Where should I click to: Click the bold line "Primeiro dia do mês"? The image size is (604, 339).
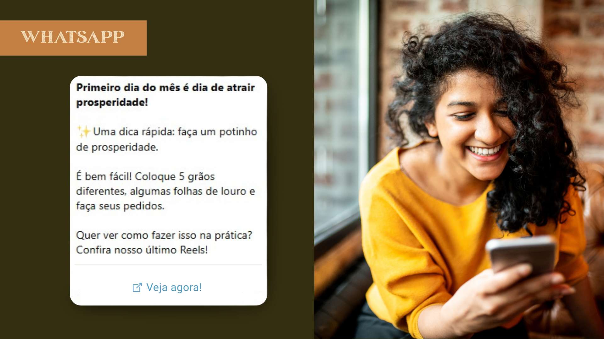165,88
